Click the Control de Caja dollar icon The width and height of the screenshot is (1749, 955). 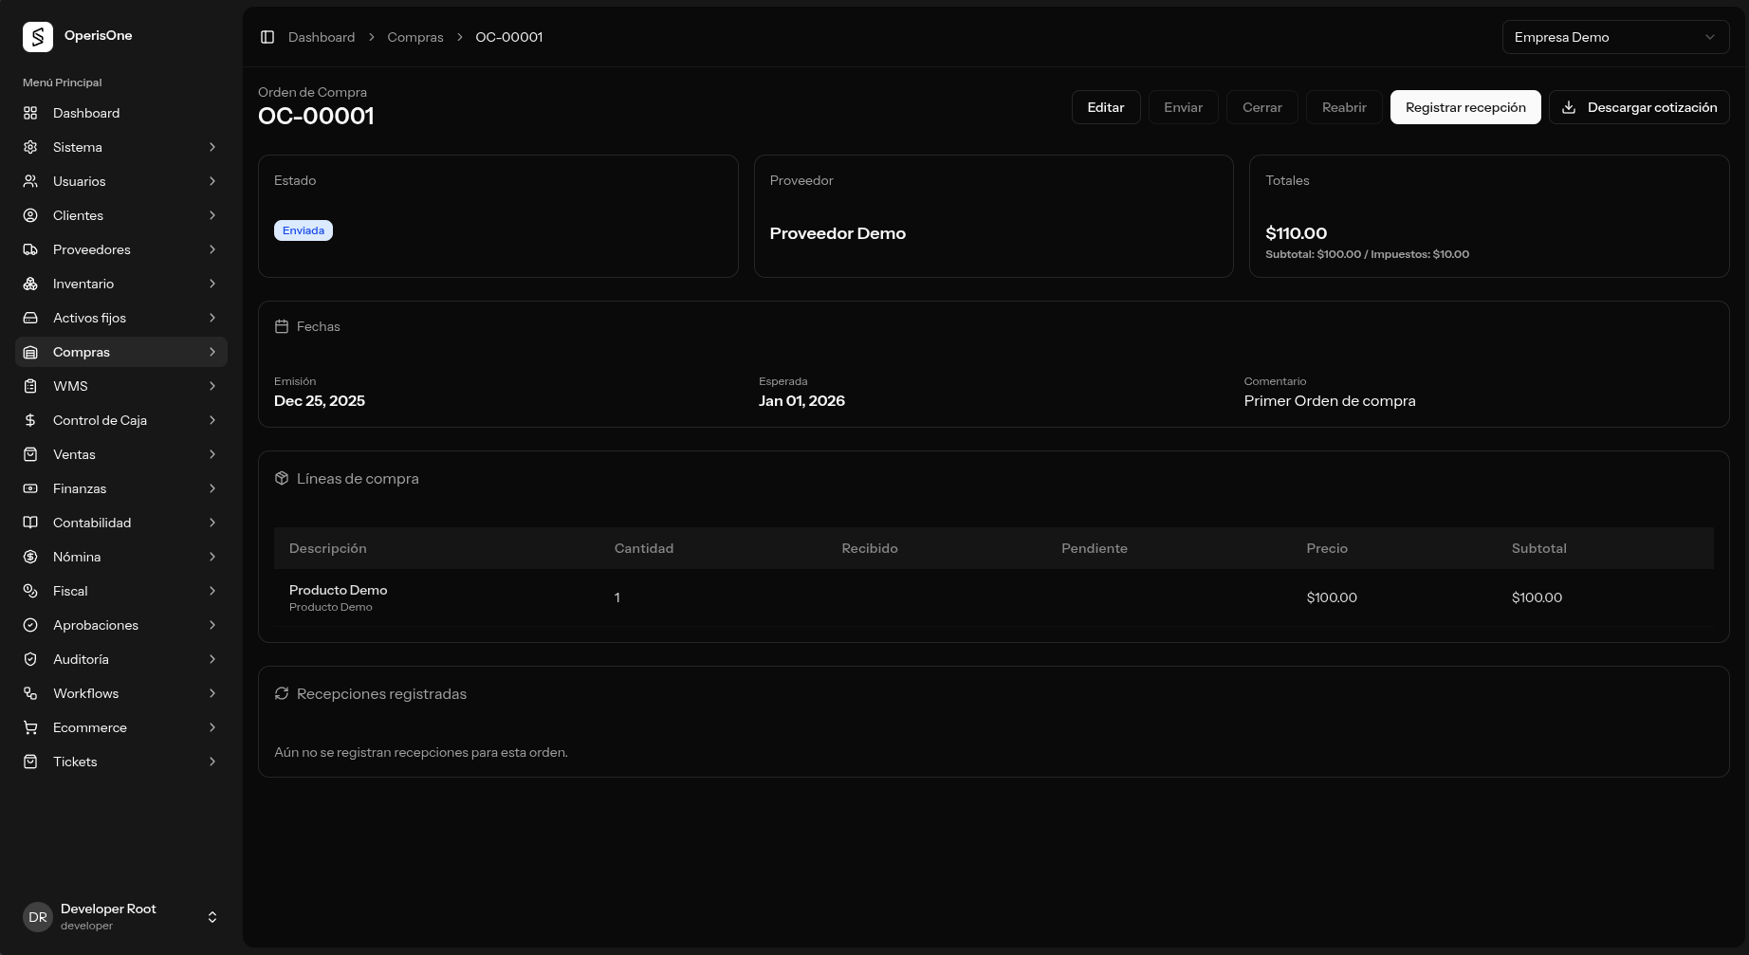(x=30, y=420)
